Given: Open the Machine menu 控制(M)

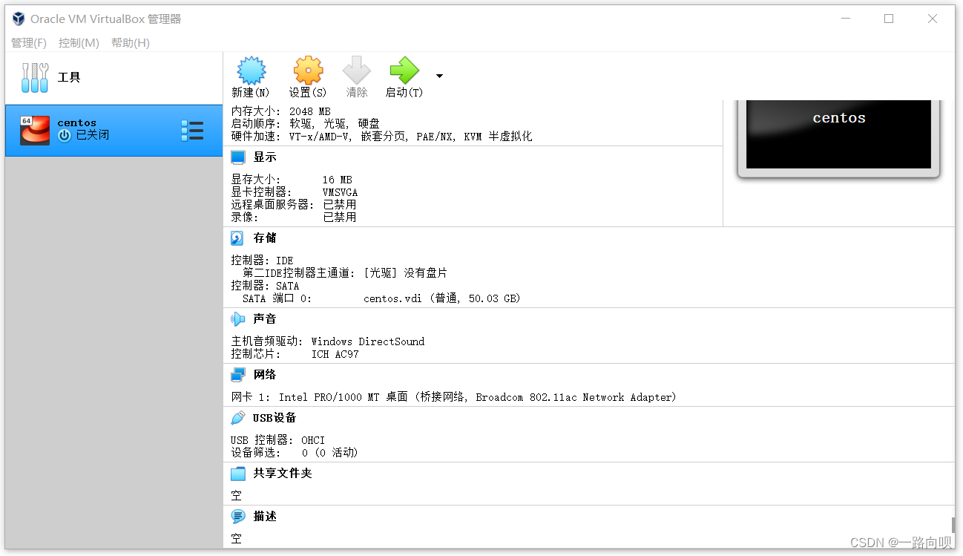Looking at the screenshot, I should 79,43.
